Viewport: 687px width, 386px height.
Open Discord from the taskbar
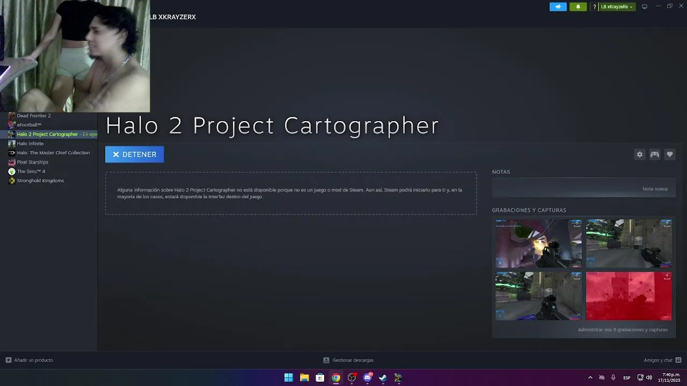click(367, 377)
